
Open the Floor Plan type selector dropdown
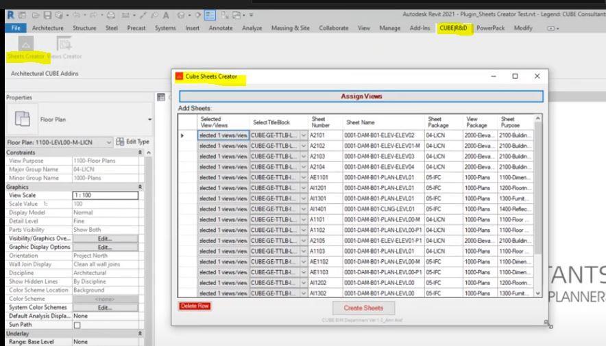[x=149, y=120]
